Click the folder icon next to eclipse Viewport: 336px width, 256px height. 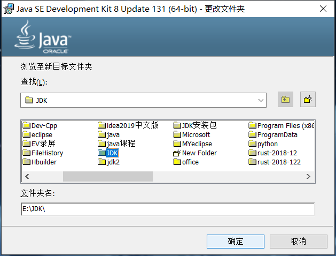pyautogui.click(x=27, y=134)
